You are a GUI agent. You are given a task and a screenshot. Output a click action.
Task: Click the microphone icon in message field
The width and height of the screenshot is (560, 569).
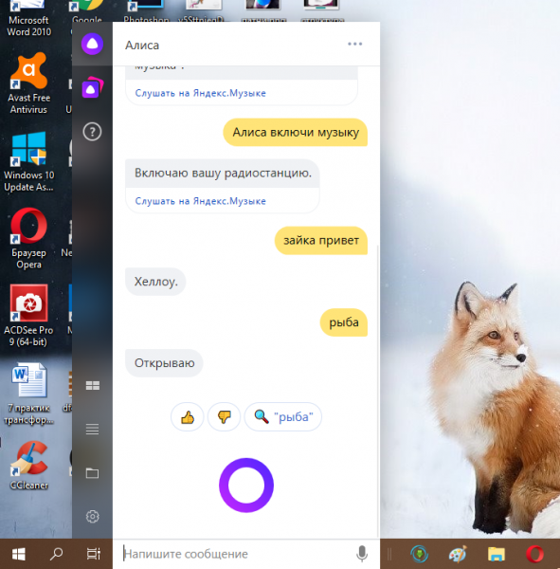[x=362, y=554]
